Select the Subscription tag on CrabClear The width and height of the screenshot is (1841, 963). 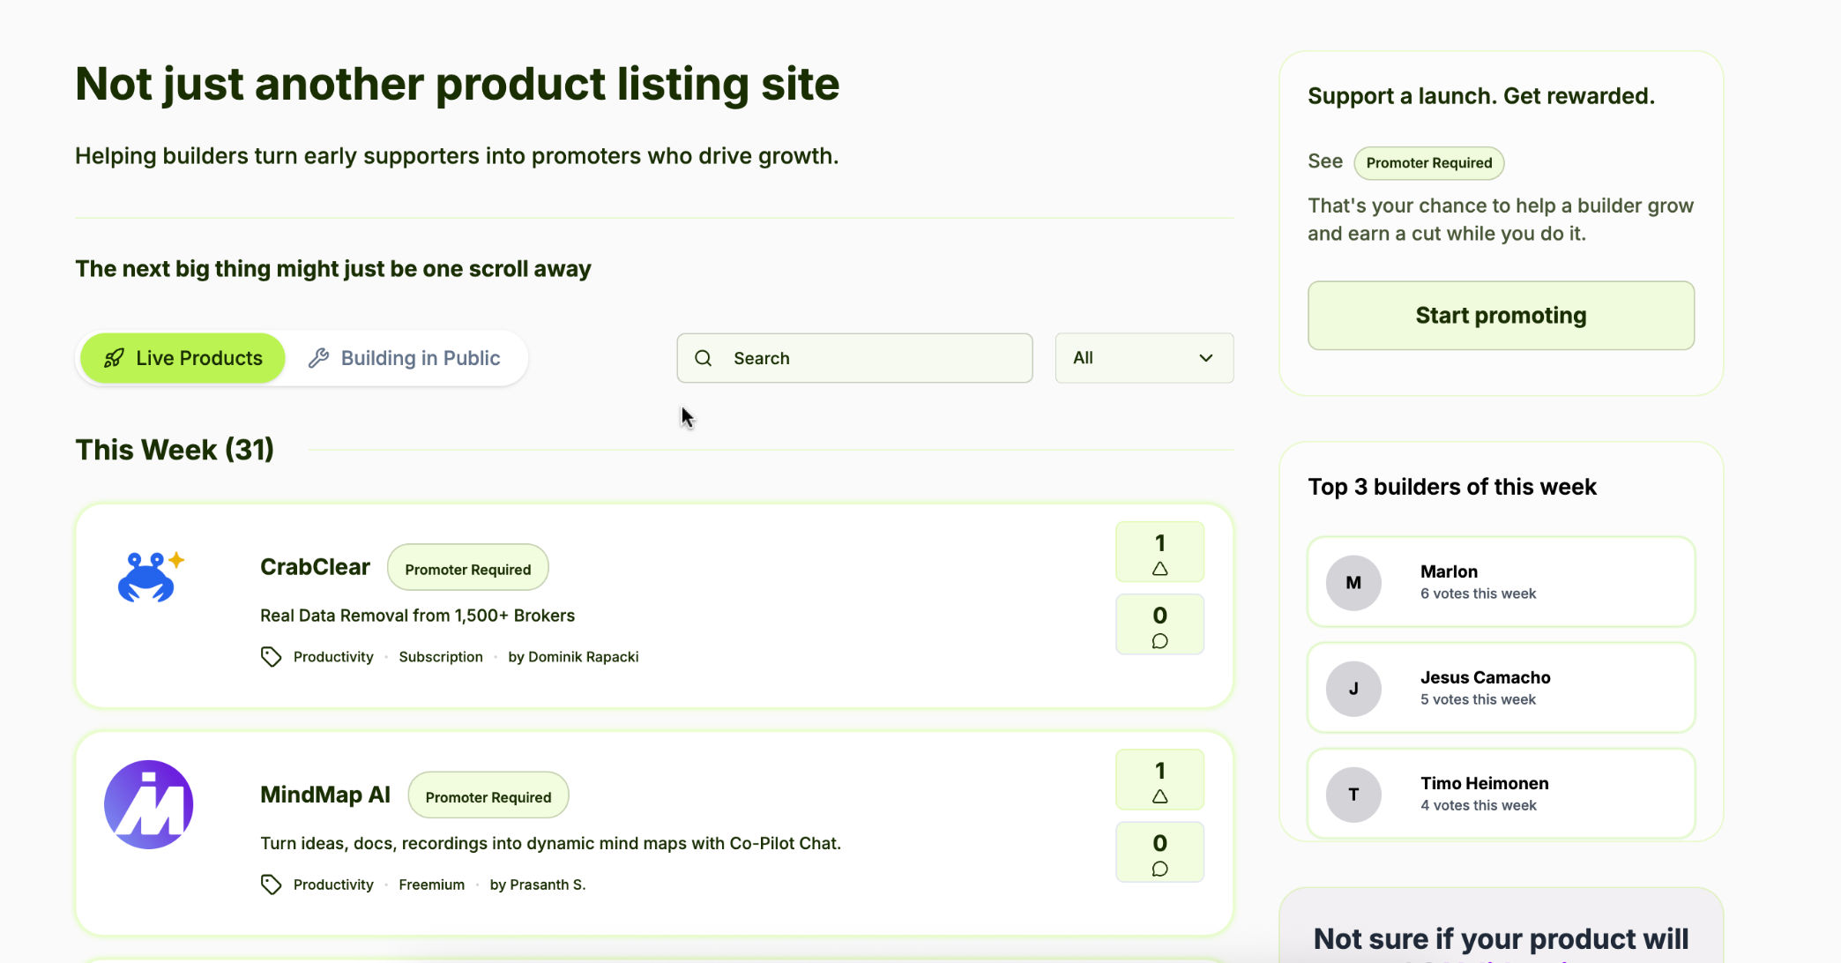[x=441, y=657]
